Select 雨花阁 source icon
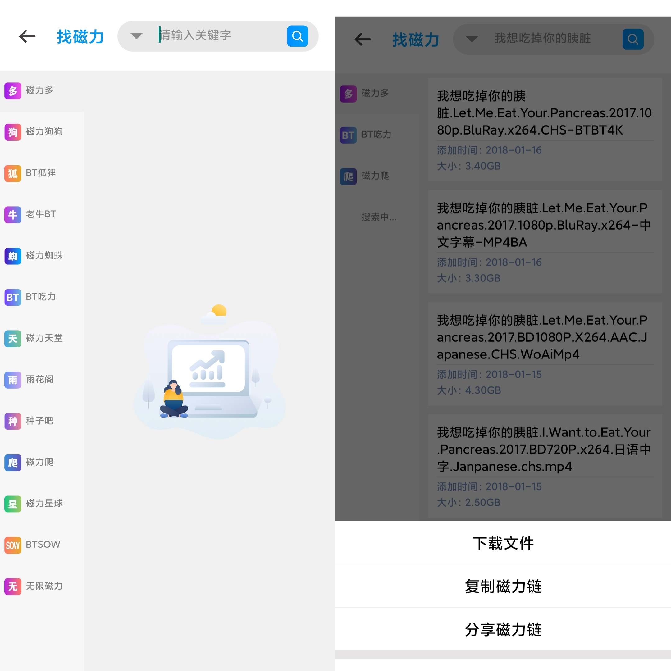 13,380
